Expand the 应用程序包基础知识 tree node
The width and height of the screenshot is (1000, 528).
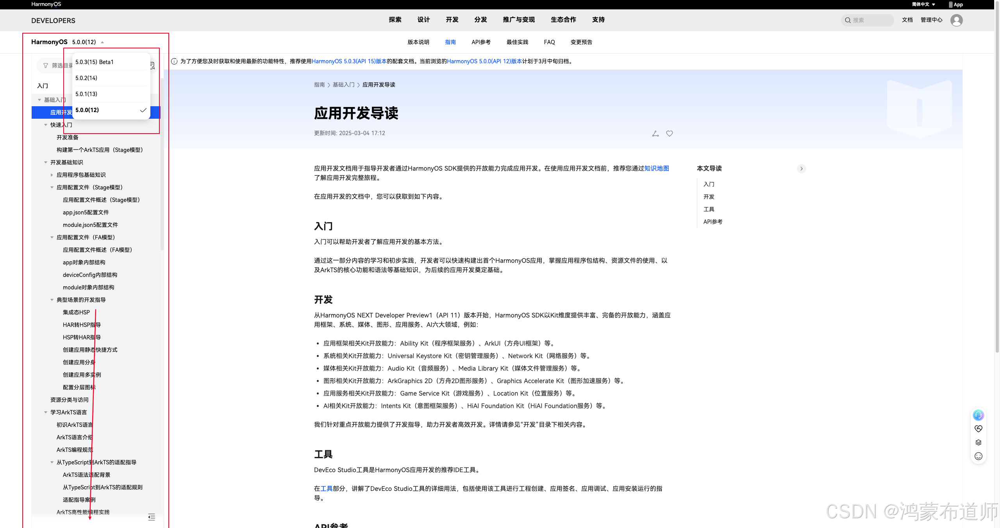tap(52, 175)
